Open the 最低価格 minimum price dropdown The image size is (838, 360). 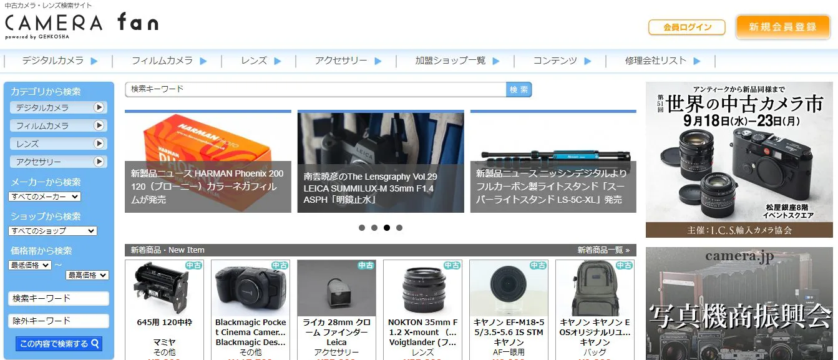pyautogui.click(x=31, y=265)
